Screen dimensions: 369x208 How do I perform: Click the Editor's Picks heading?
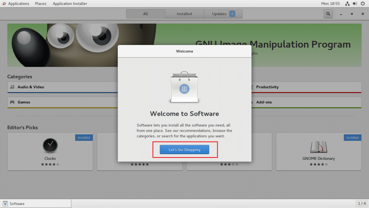[23, 128]
